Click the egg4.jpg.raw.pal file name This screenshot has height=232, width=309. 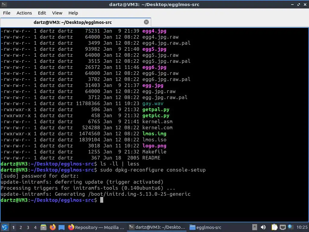166,43
